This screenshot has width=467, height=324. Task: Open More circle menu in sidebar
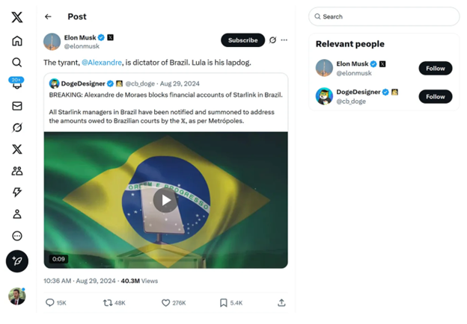[16, 236]
